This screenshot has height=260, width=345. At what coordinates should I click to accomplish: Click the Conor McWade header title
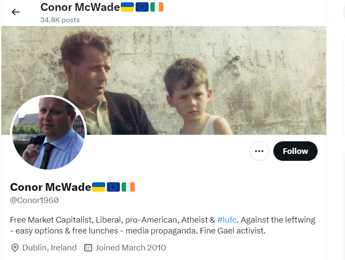pyautogui.click(x=80, y=7)
